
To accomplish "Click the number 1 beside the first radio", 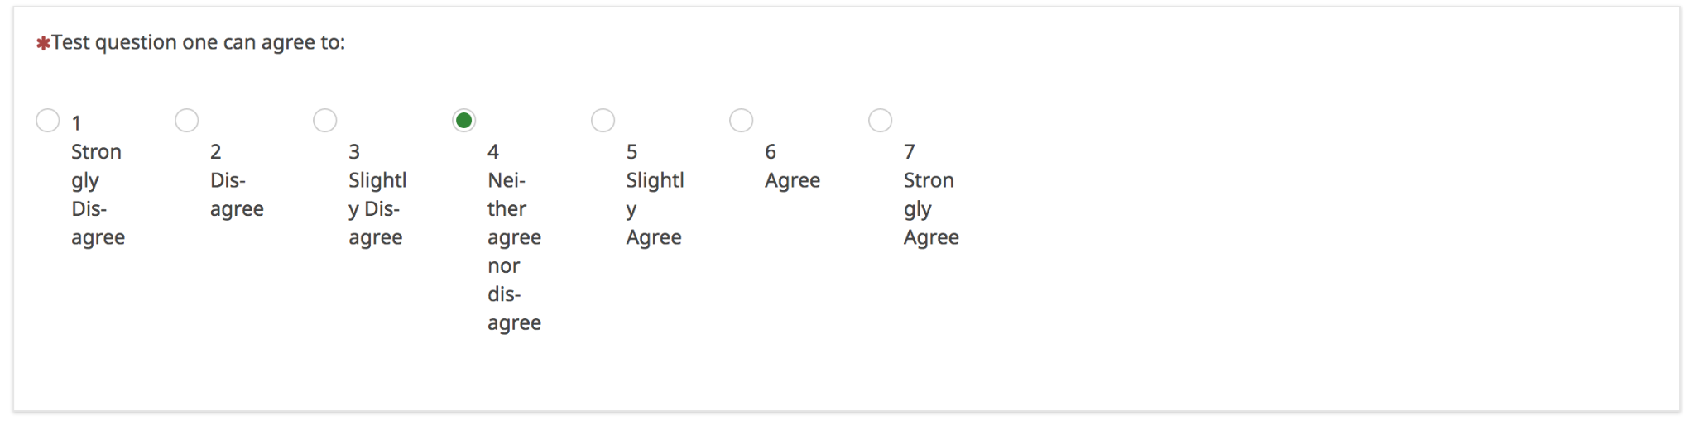I will point(76,123).
